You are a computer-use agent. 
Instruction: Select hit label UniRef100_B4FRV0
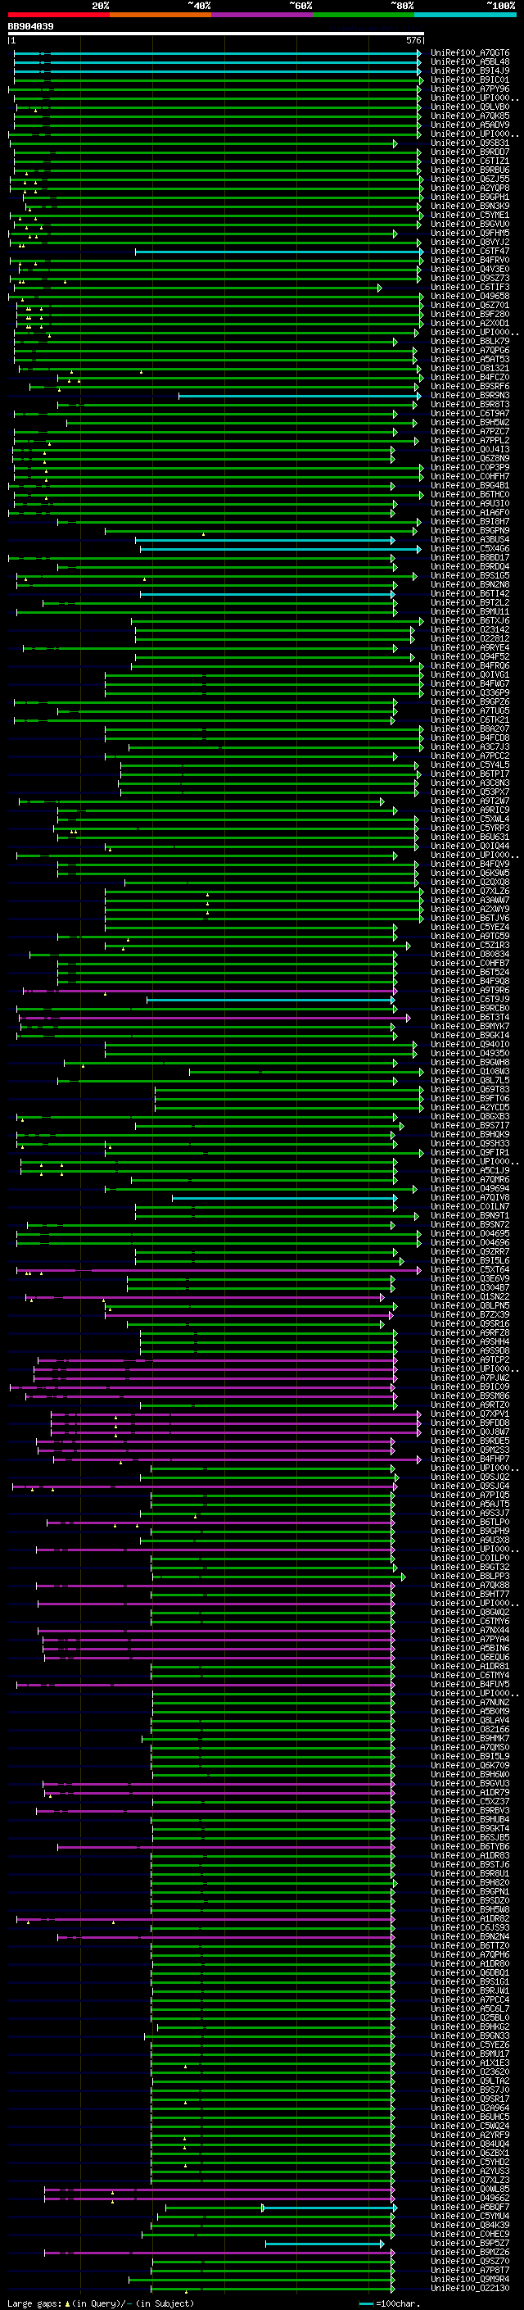(470, 260)
